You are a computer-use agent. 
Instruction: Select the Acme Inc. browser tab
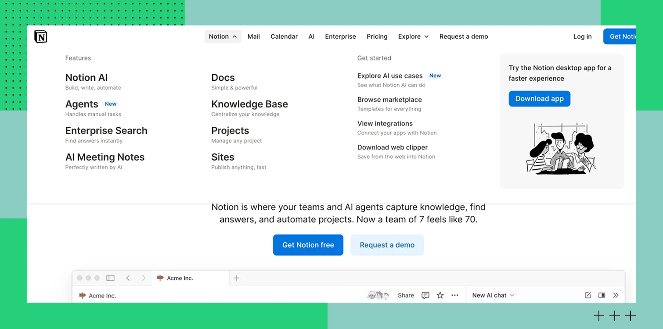(x=180, y=278)
